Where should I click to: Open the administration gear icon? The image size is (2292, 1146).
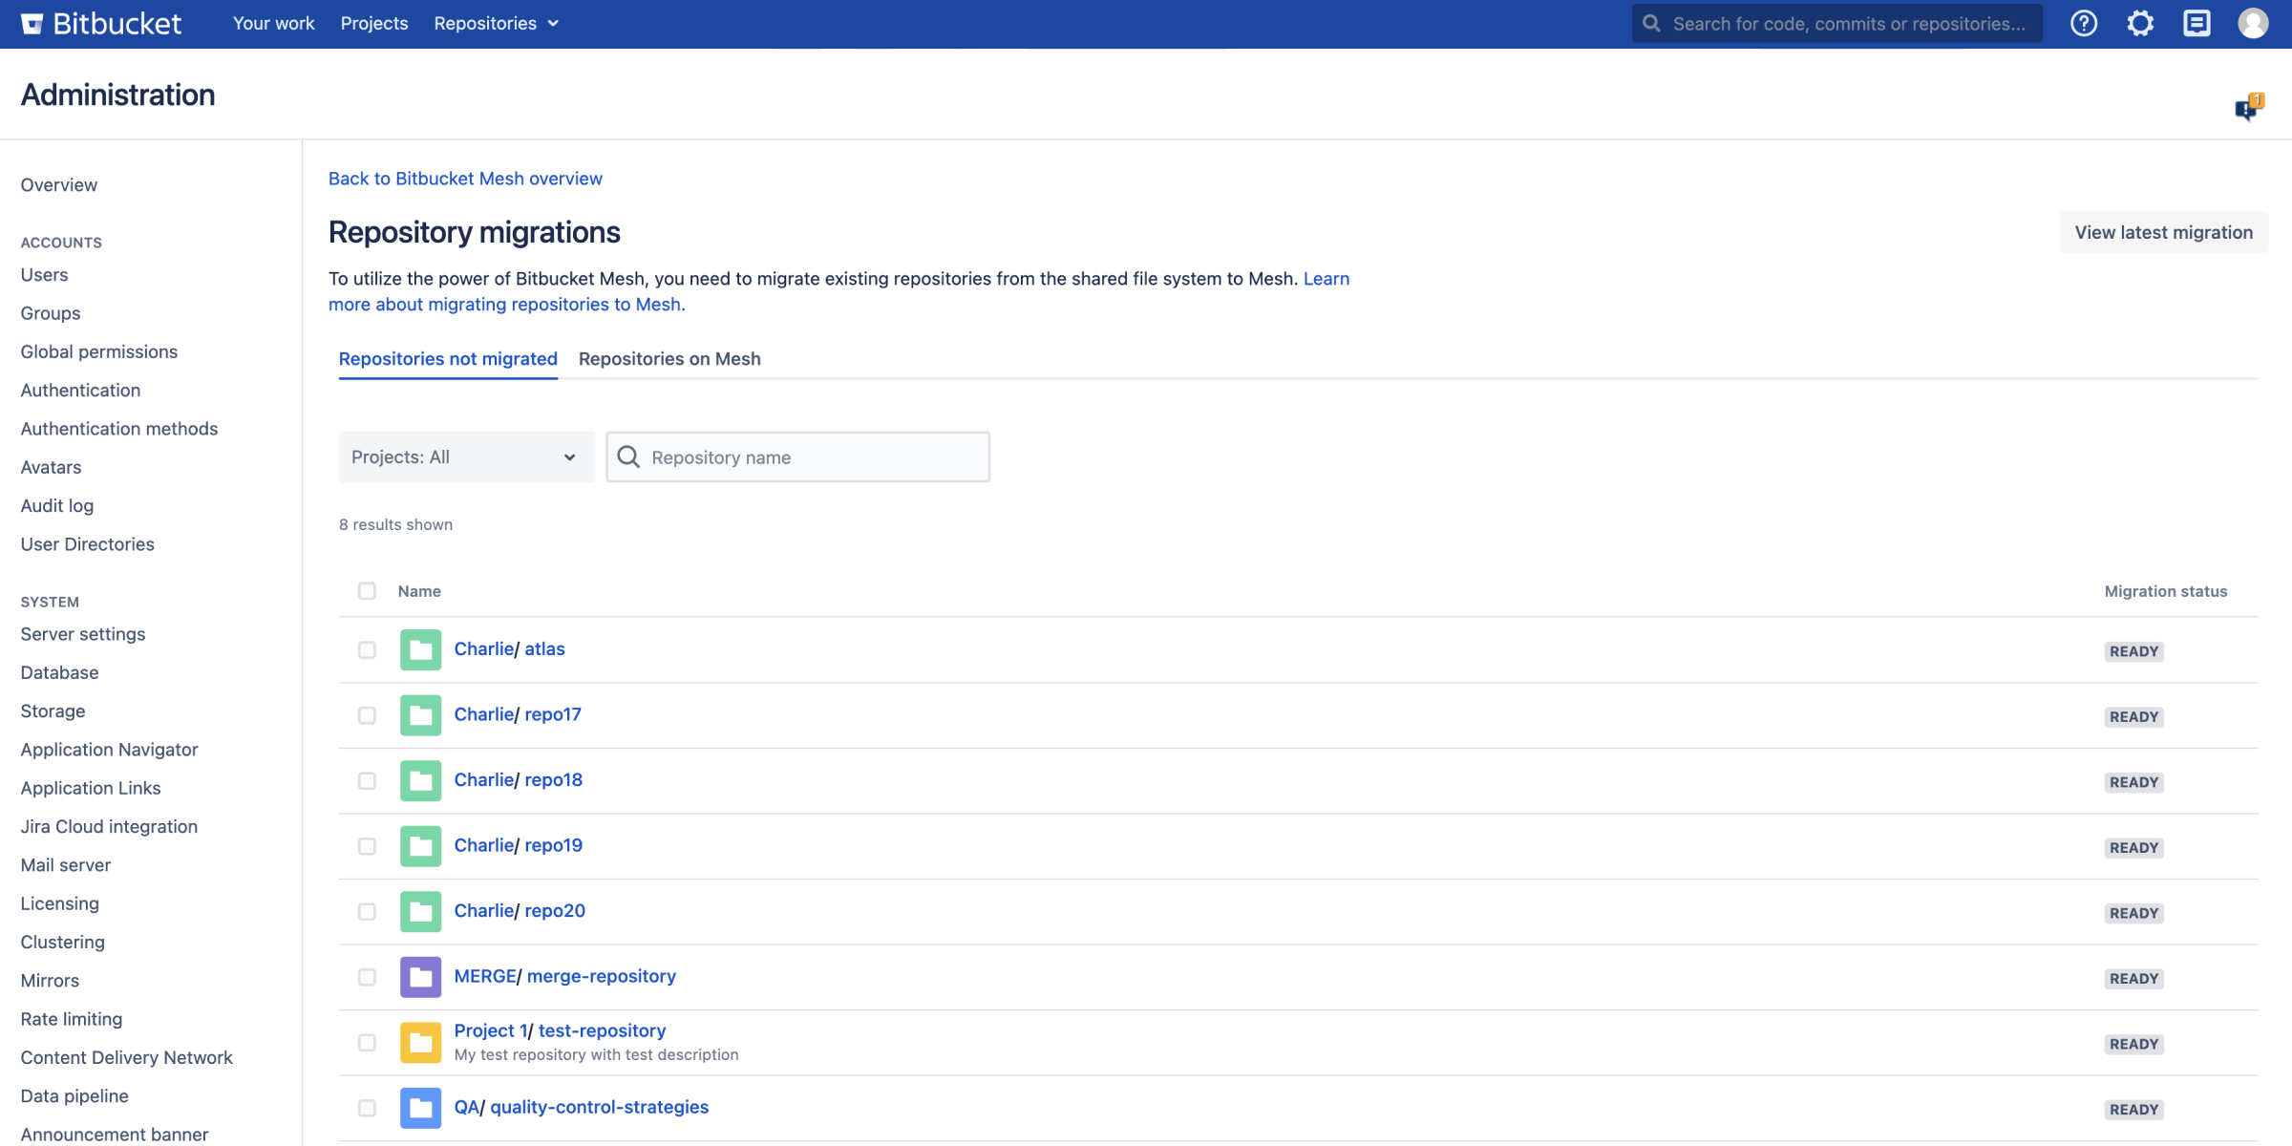pyautogui.click(x=2140, y=23)
